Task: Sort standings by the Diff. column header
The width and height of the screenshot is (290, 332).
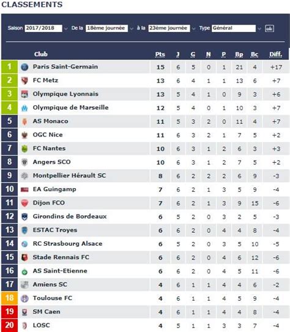Action: pos(275,55)
